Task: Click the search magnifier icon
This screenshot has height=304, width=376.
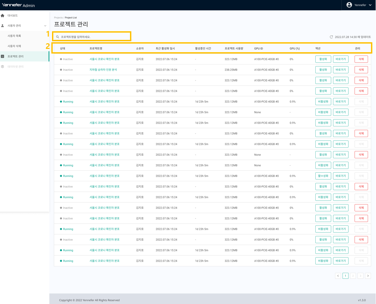Action: pos(58,37)
